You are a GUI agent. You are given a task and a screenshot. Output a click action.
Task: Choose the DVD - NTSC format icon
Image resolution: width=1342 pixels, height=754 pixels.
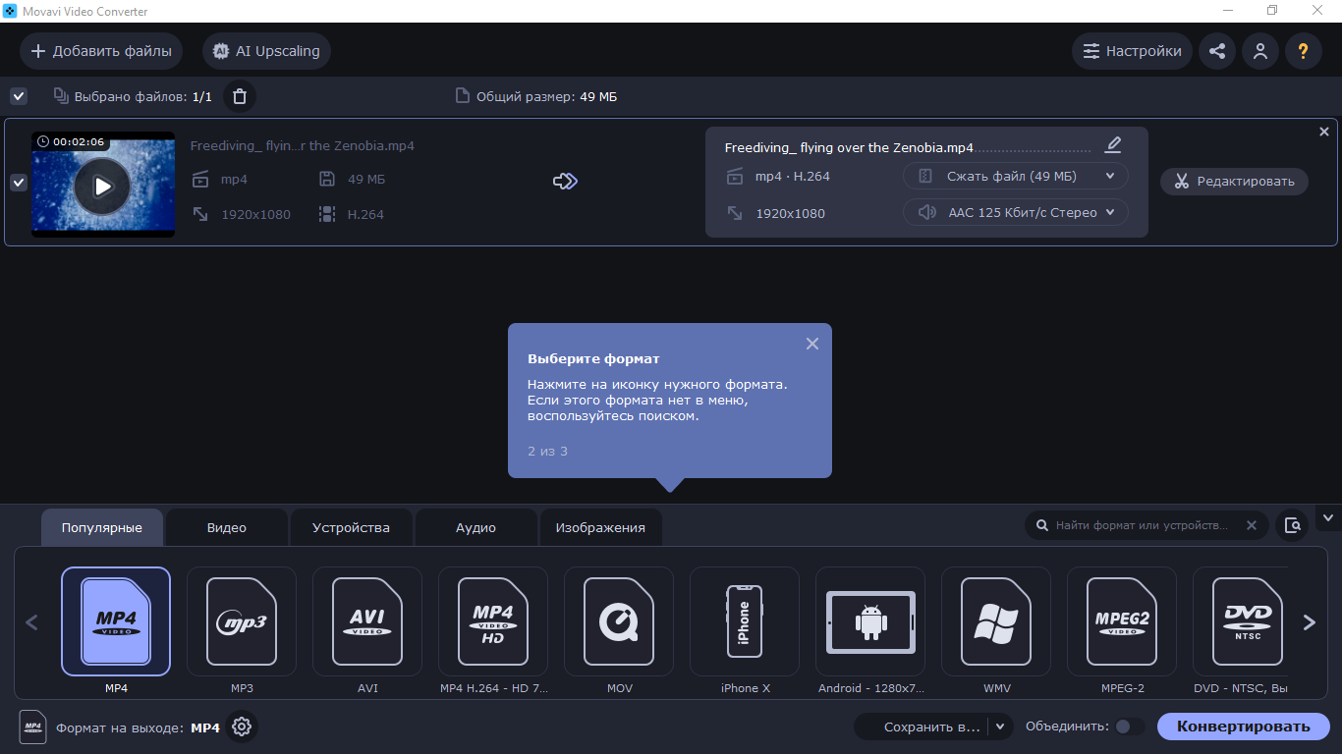1240,621
